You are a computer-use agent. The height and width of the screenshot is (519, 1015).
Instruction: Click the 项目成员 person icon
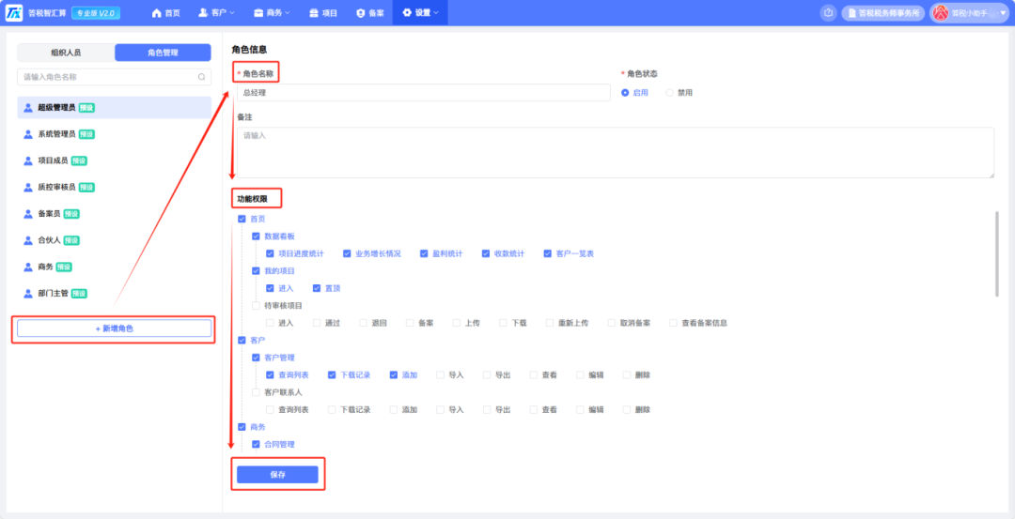point(28,160)
